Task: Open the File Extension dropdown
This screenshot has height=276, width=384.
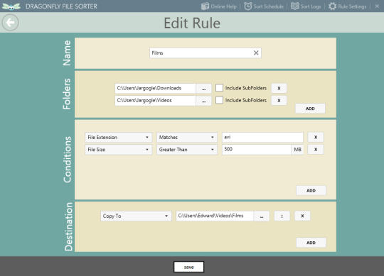Action: [119, 137]
